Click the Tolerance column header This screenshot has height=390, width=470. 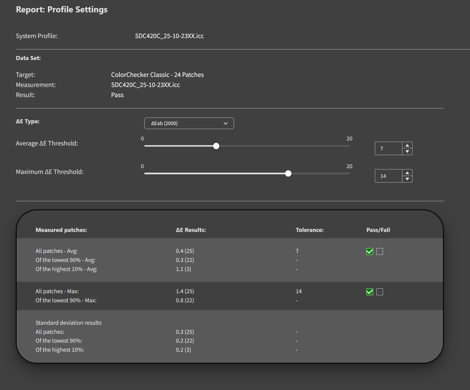[x=310, y=230]
